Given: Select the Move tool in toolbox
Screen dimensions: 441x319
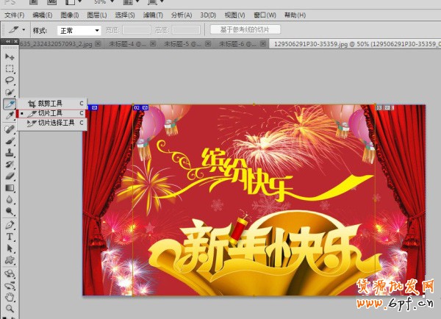Looking at the screenshot, I should 10,57.
